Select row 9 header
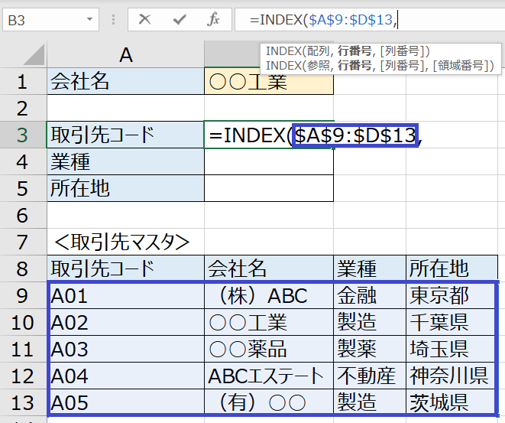The width and height of the screenshot is (505, 423). pyautogui.click(x=23, y=295)
